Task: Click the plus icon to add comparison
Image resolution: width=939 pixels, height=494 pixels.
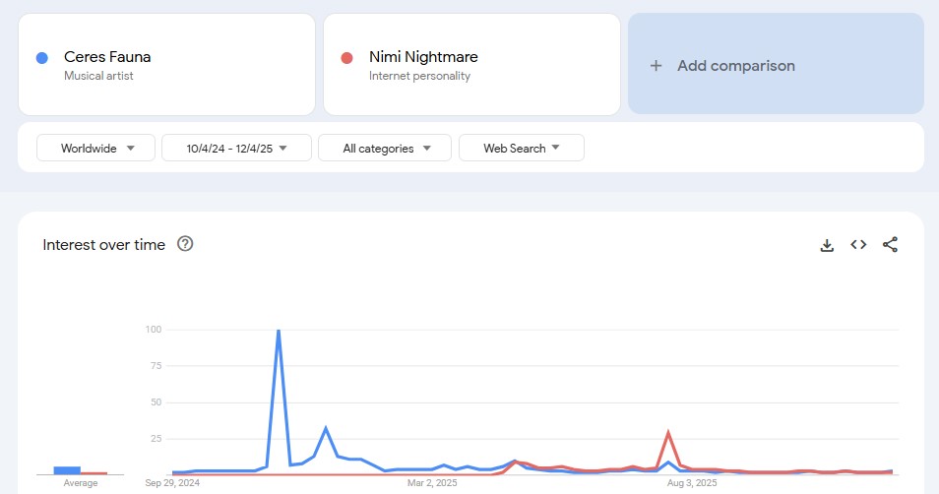Action: point(657,65)
